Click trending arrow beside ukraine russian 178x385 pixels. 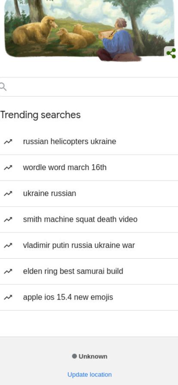[8, 193]
